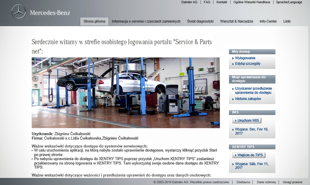Click the welcome heading Serdecznie witamy
The width and height of the screenshot is (310, 185).
(x=122, y=46)
